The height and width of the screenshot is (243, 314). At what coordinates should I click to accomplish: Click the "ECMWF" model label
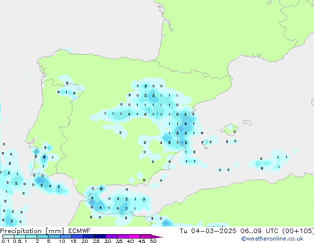[x=79, y=231]
